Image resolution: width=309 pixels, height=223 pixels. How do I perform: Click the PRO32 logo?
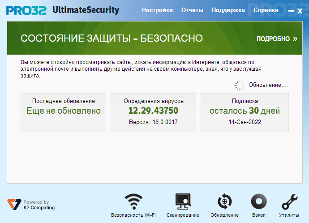26,10
